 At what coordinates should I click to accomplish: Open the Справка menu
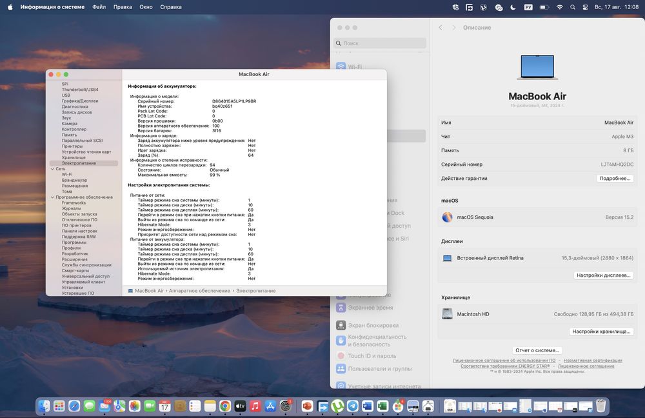click(171, 7)
